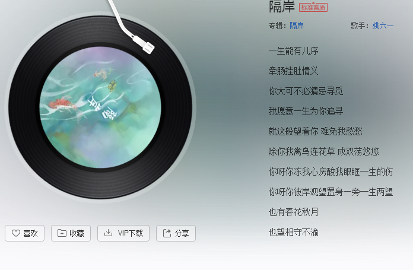Select the lyric line 我愿意一生为你追寻

(x=306, y=111)
